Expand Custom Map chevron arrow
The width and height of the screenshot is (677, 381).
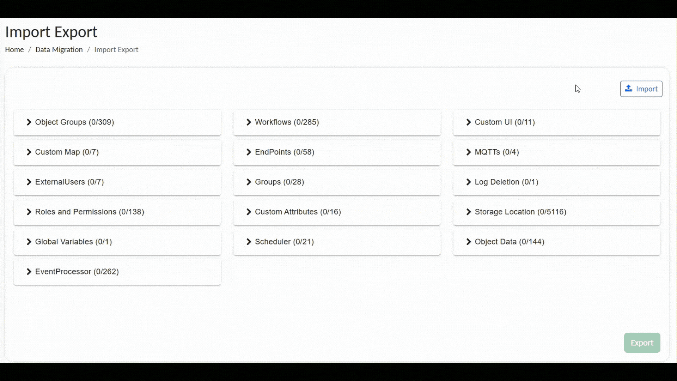[29, 152]
